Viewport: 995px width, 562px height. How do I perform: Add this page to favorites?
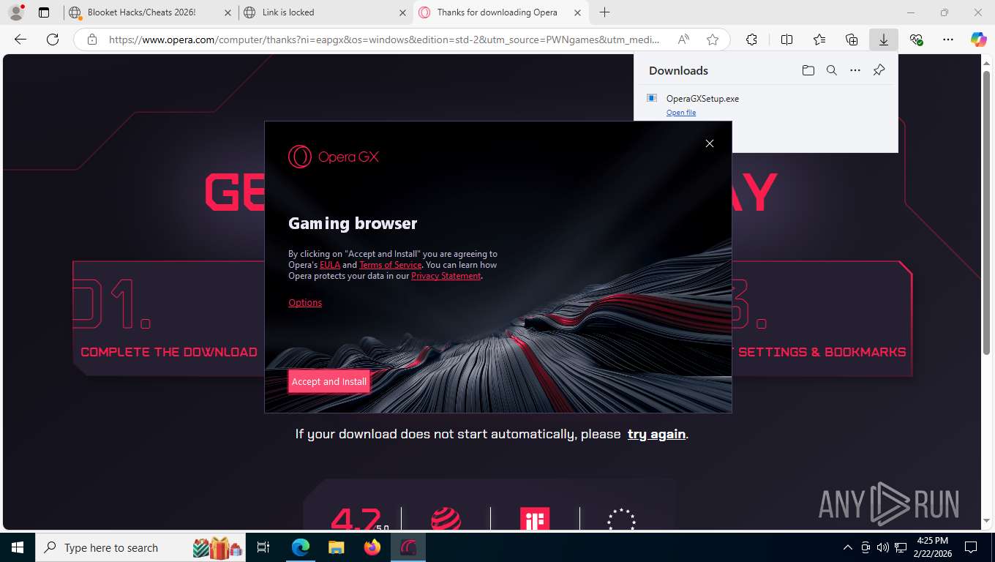point(712,40)
